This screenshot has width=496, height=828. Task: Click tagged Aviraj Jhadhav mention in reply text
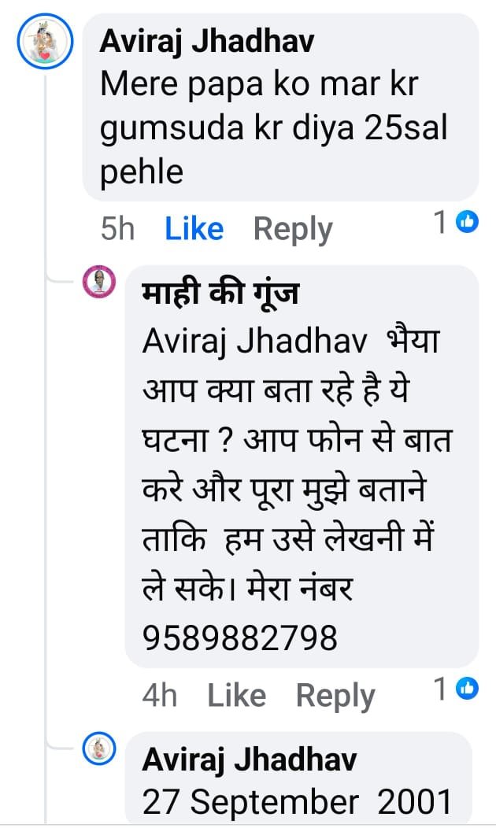254,342
